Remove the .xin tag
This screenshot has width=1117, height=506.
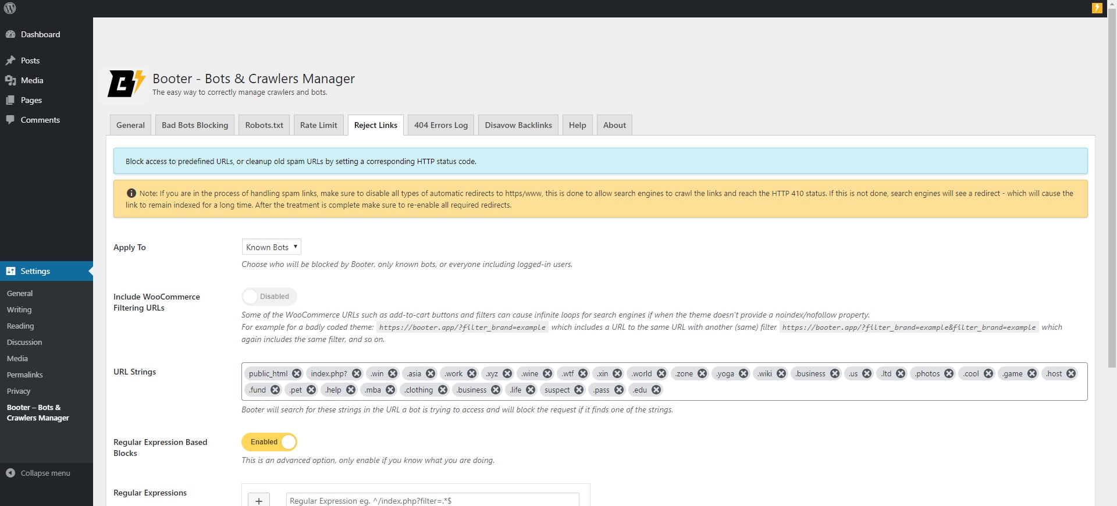point(617,373)
